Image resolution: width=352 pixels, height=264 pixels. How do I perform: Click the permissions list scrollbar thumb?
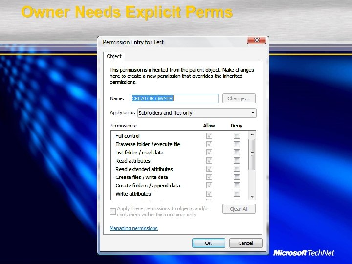252,154
